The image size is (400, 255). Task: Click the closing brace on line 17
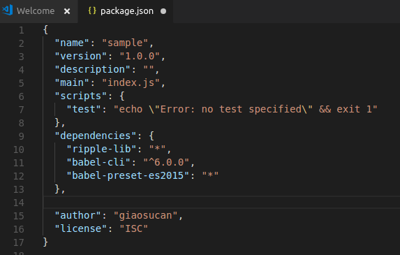[45, 242]
